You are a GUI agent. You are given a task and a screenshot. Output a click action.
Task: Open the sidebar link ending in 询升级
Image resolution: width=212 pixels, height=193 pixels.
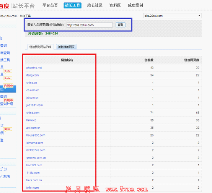pos(7,104)
